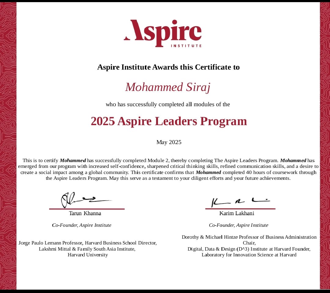The image size is (330, 293).
Task: Click the line starting 'the Aspire Leaders Program. May this'
Action: click(x=168, y=178)
